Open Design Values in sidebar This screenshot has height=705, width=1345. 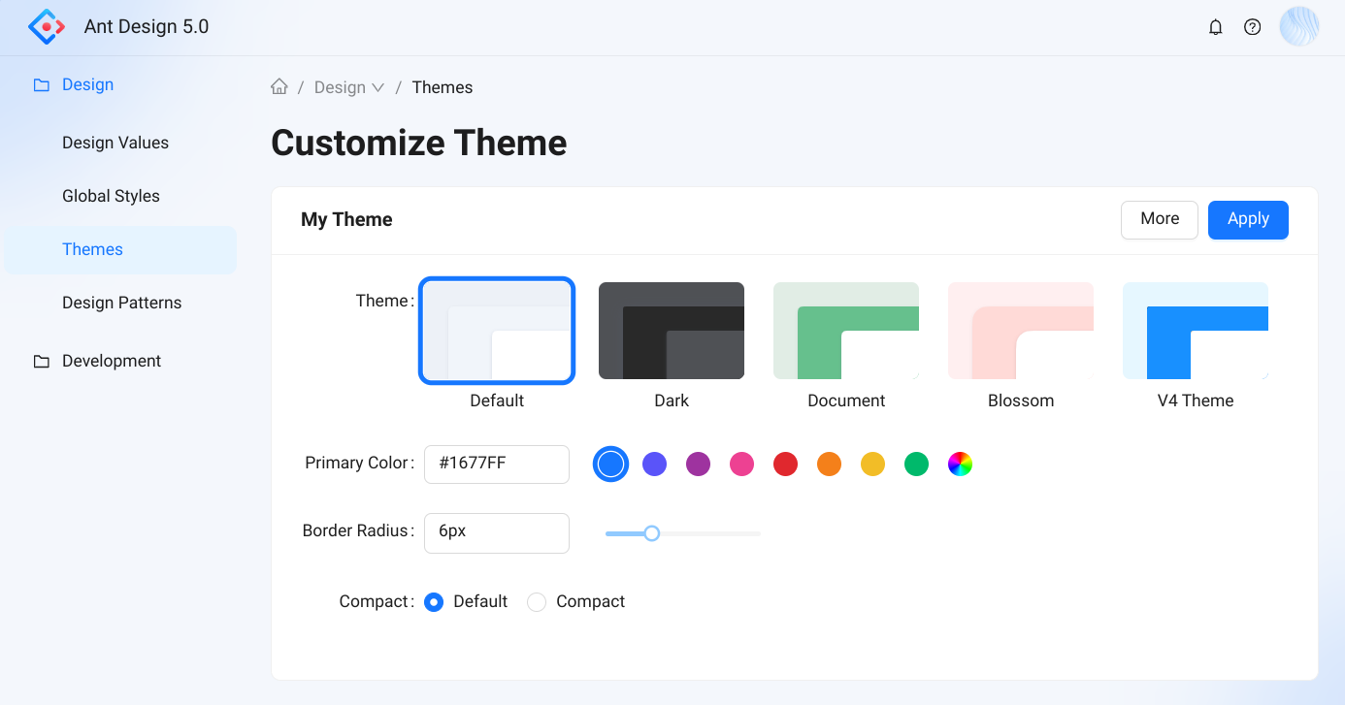point(120,143)
